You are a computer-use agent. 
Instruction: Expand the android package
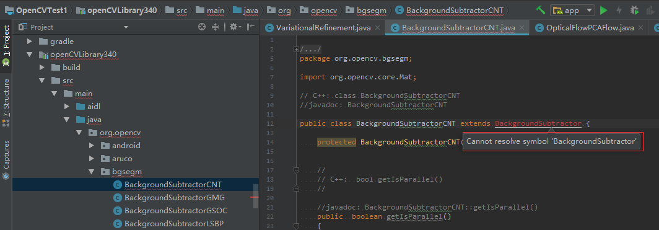point(92,146)
